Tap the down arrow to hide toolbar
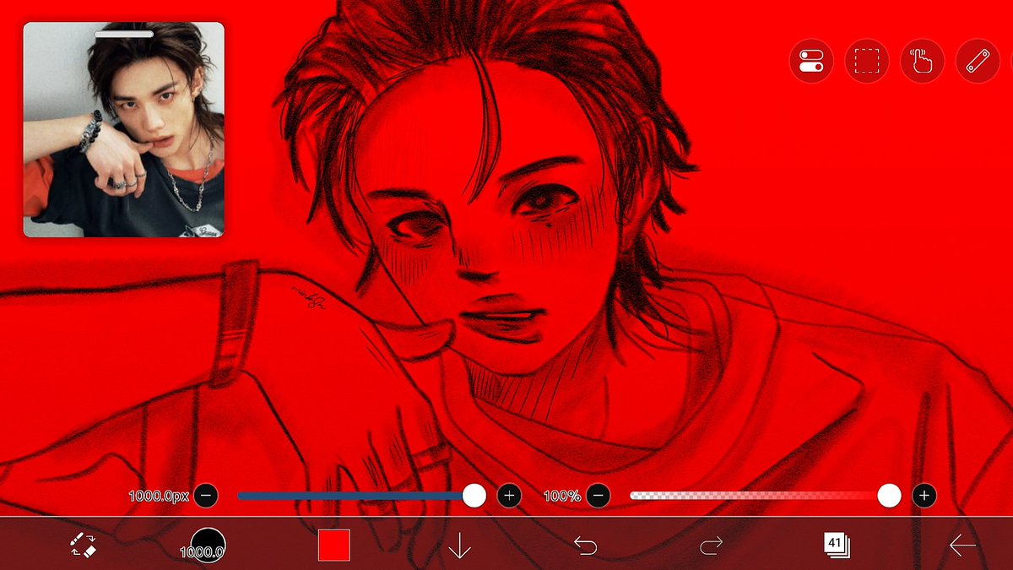The image size is (1013, 570). coord(459,546)
